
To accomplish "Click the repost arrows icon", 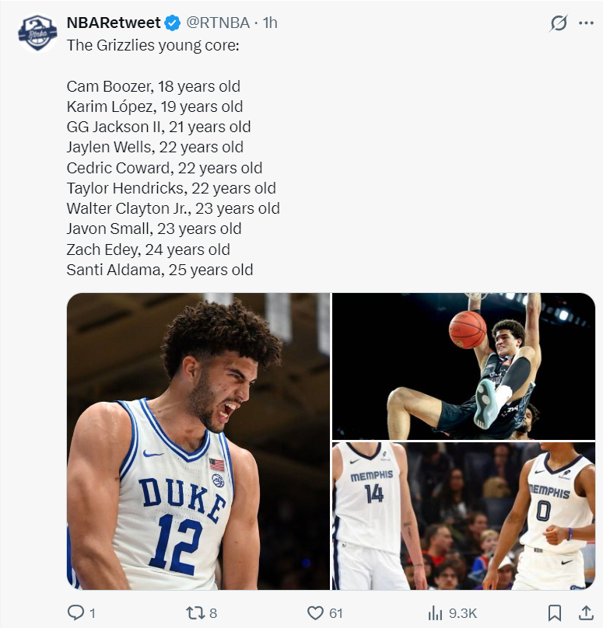I will pyautogui.click(x=195, y=612).
